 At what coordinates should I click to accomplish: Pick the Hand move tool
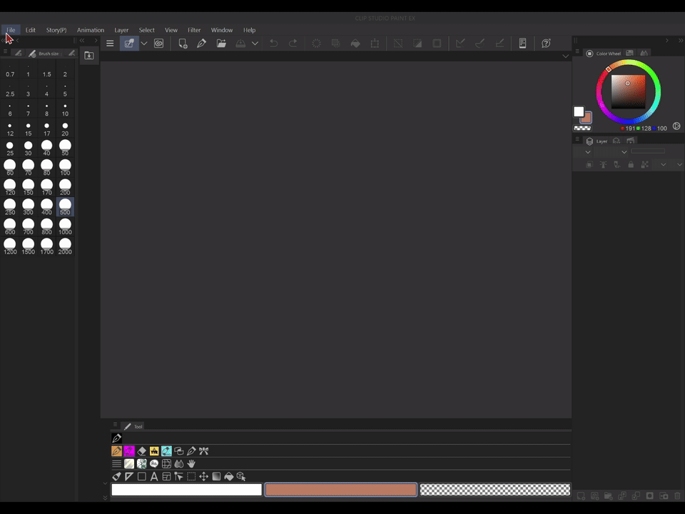point(191,464)
